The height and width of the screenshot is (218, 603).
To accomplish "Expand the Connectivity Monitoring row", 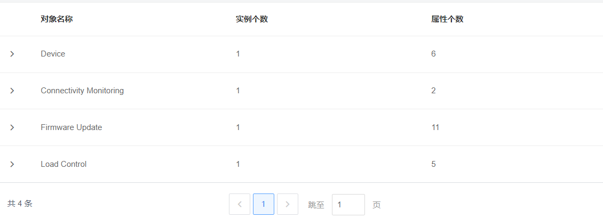I will (x=12, y=91).
